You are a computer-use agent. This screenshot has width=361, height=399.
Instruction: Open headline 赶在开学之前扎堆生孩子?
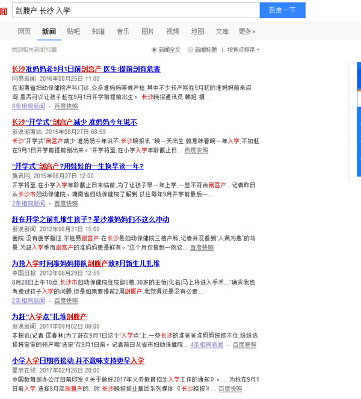point(91,219)
